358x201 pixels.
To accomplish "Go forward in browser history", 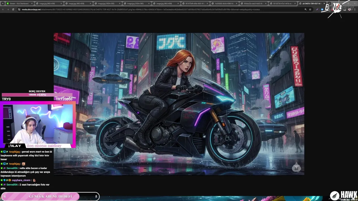I will (x=8, y=9).
